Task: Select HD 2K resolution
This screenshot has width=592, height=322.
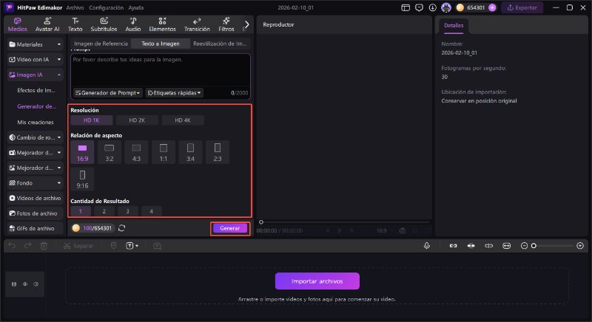Action: 137,120
